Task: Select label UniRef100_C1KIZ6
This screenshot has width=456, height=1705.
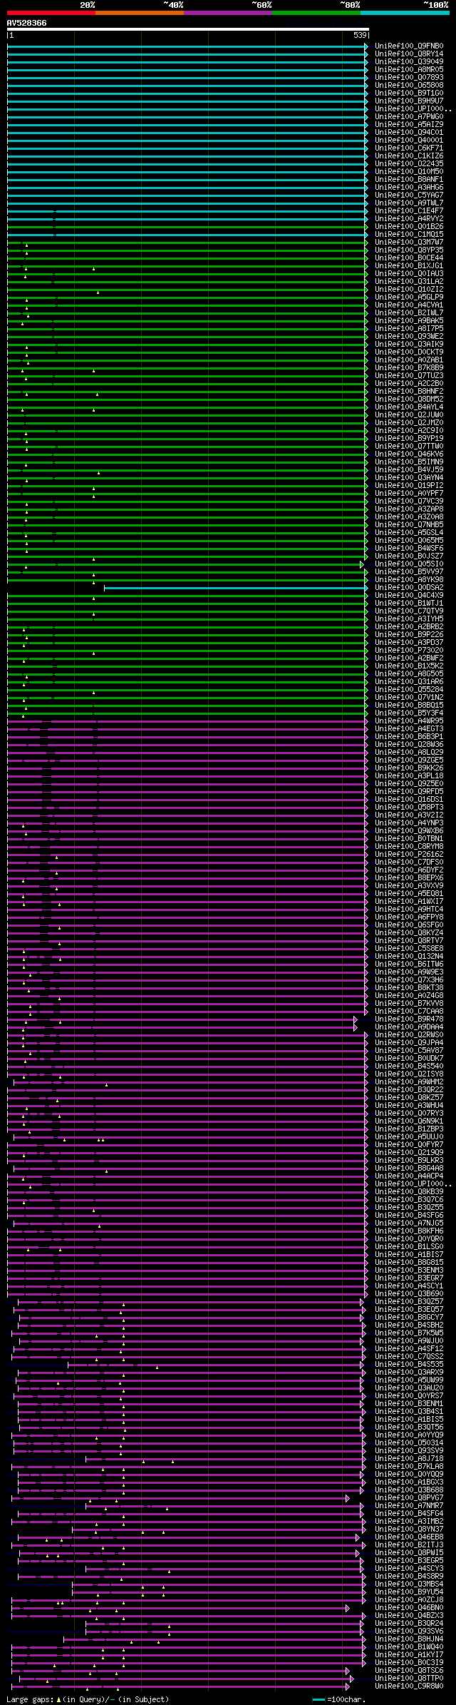Action: pyautogui.click(x=409, y=156)
